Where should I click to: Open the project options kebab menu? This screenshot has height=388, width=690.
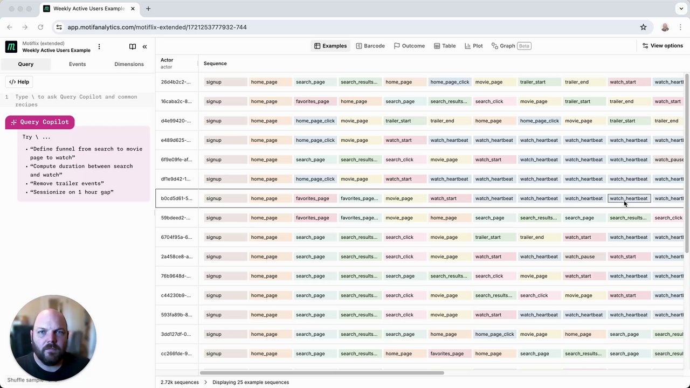pyautogui.click(x=99, y=47)
